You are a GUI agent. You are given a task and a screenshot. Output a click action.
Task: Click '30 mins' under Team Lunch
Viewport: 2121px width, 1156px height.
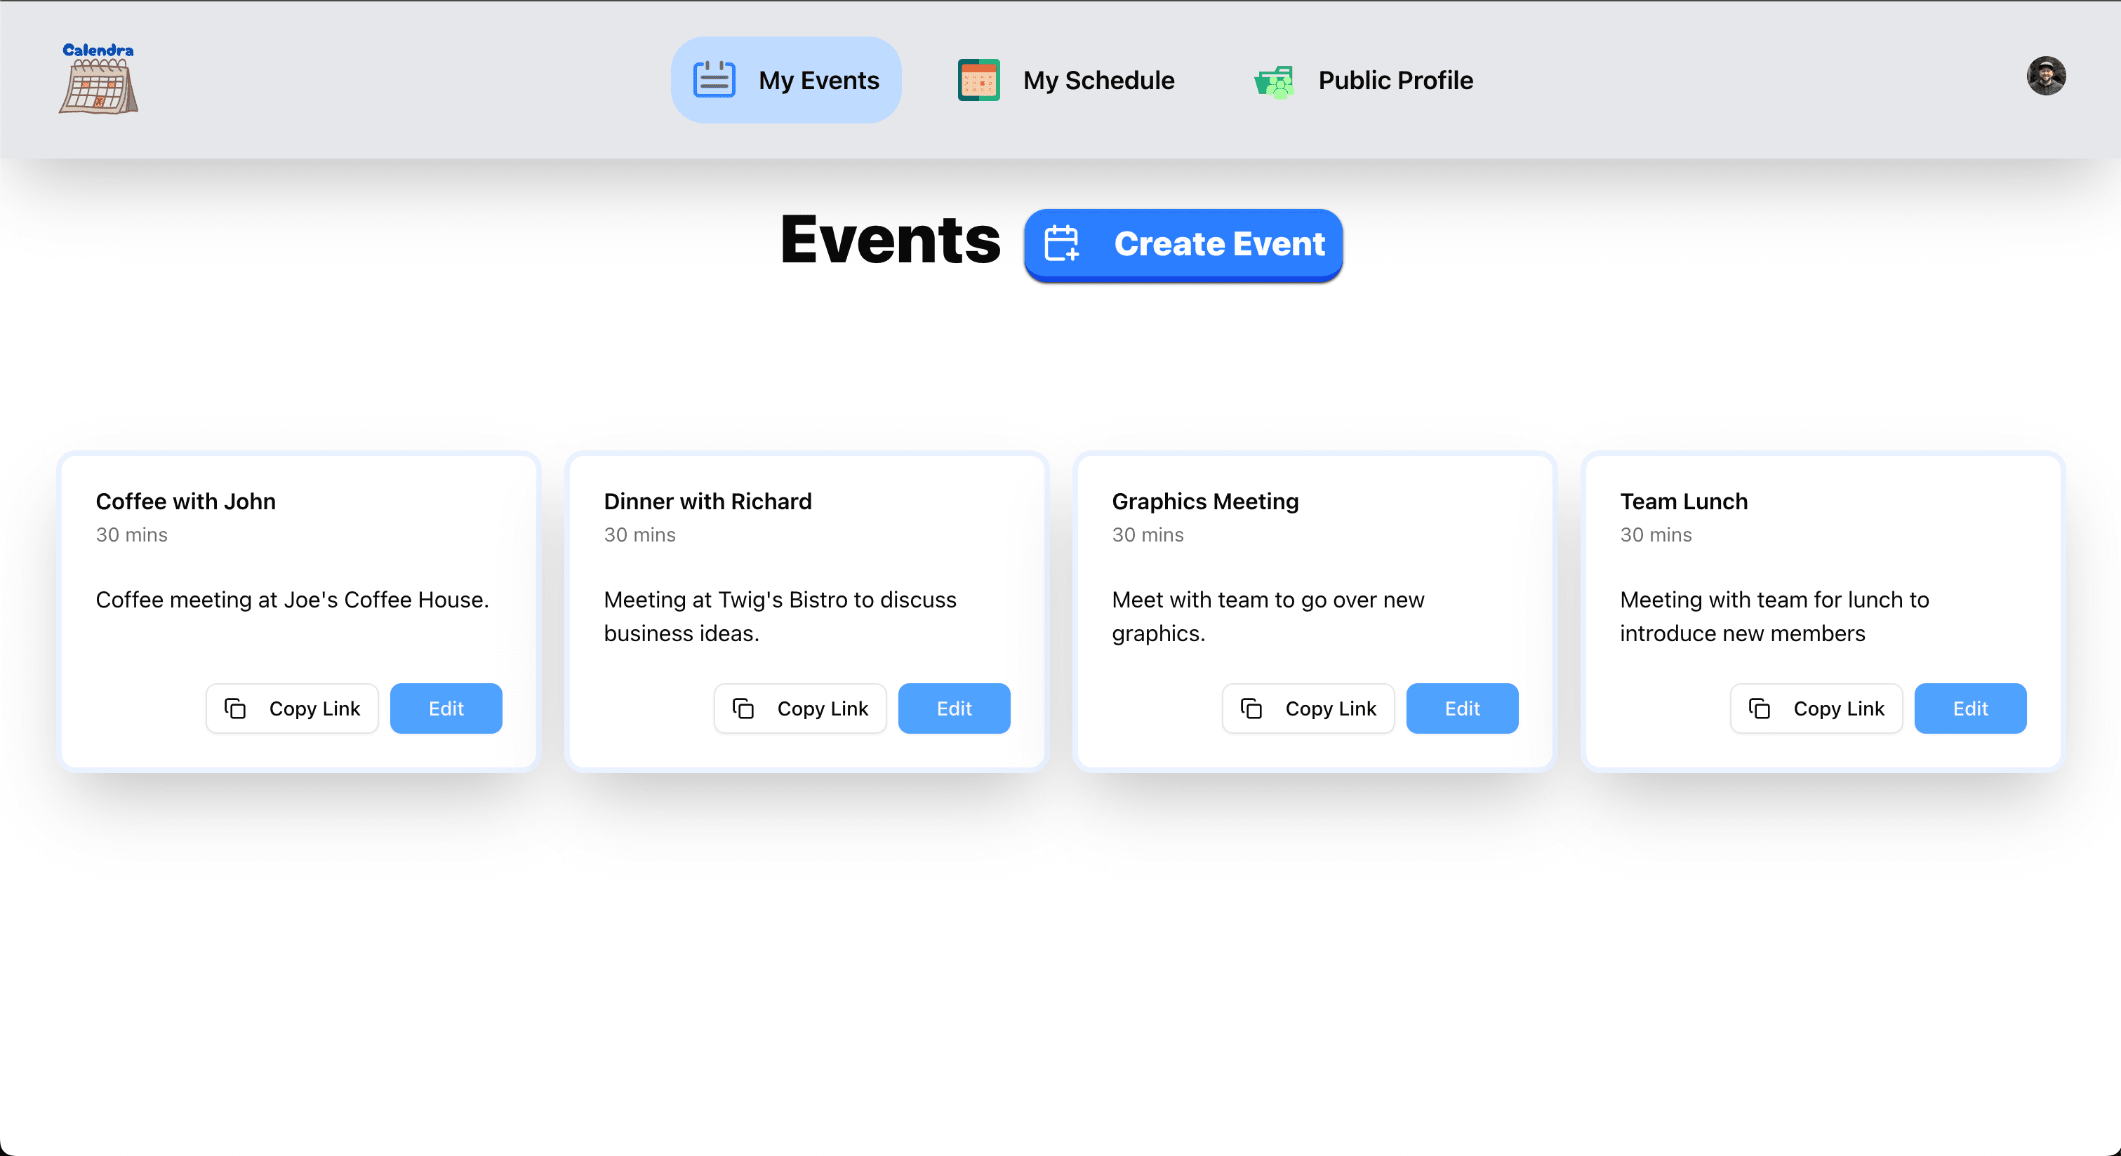[1656, 535]
